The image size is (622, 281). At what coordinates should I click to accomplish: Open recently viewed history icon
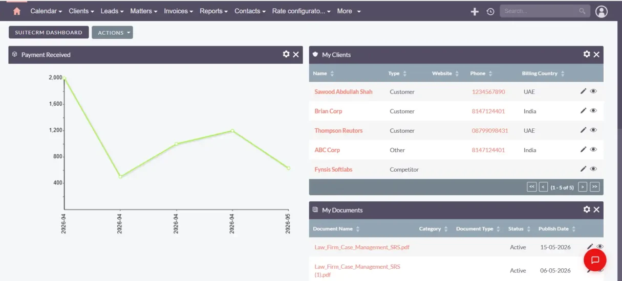click(490, 11)
